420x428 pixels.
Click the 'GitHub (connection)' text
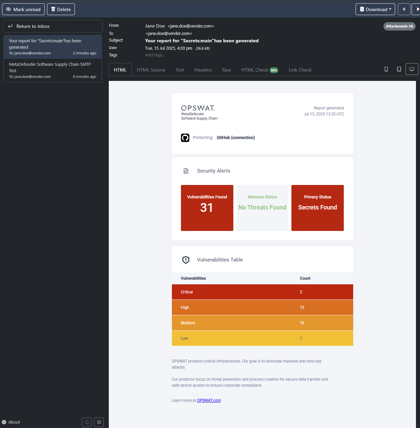[236, 138]
